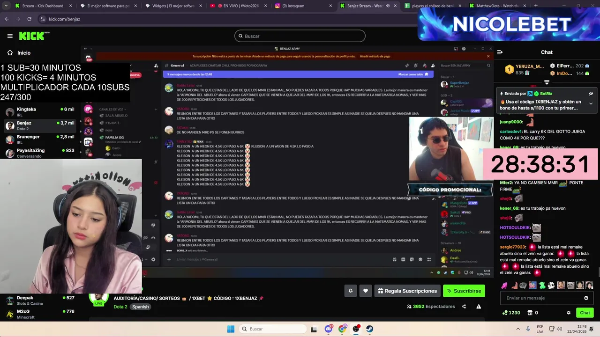Screen dimensions: 600x337
Task: Open YERUZA_M top gifter profile
Action: pyautogui.click(x=524, y=70)
